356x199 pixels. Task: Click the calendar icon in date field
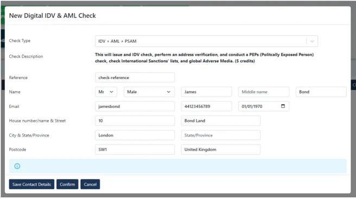(x=283, y=106)
